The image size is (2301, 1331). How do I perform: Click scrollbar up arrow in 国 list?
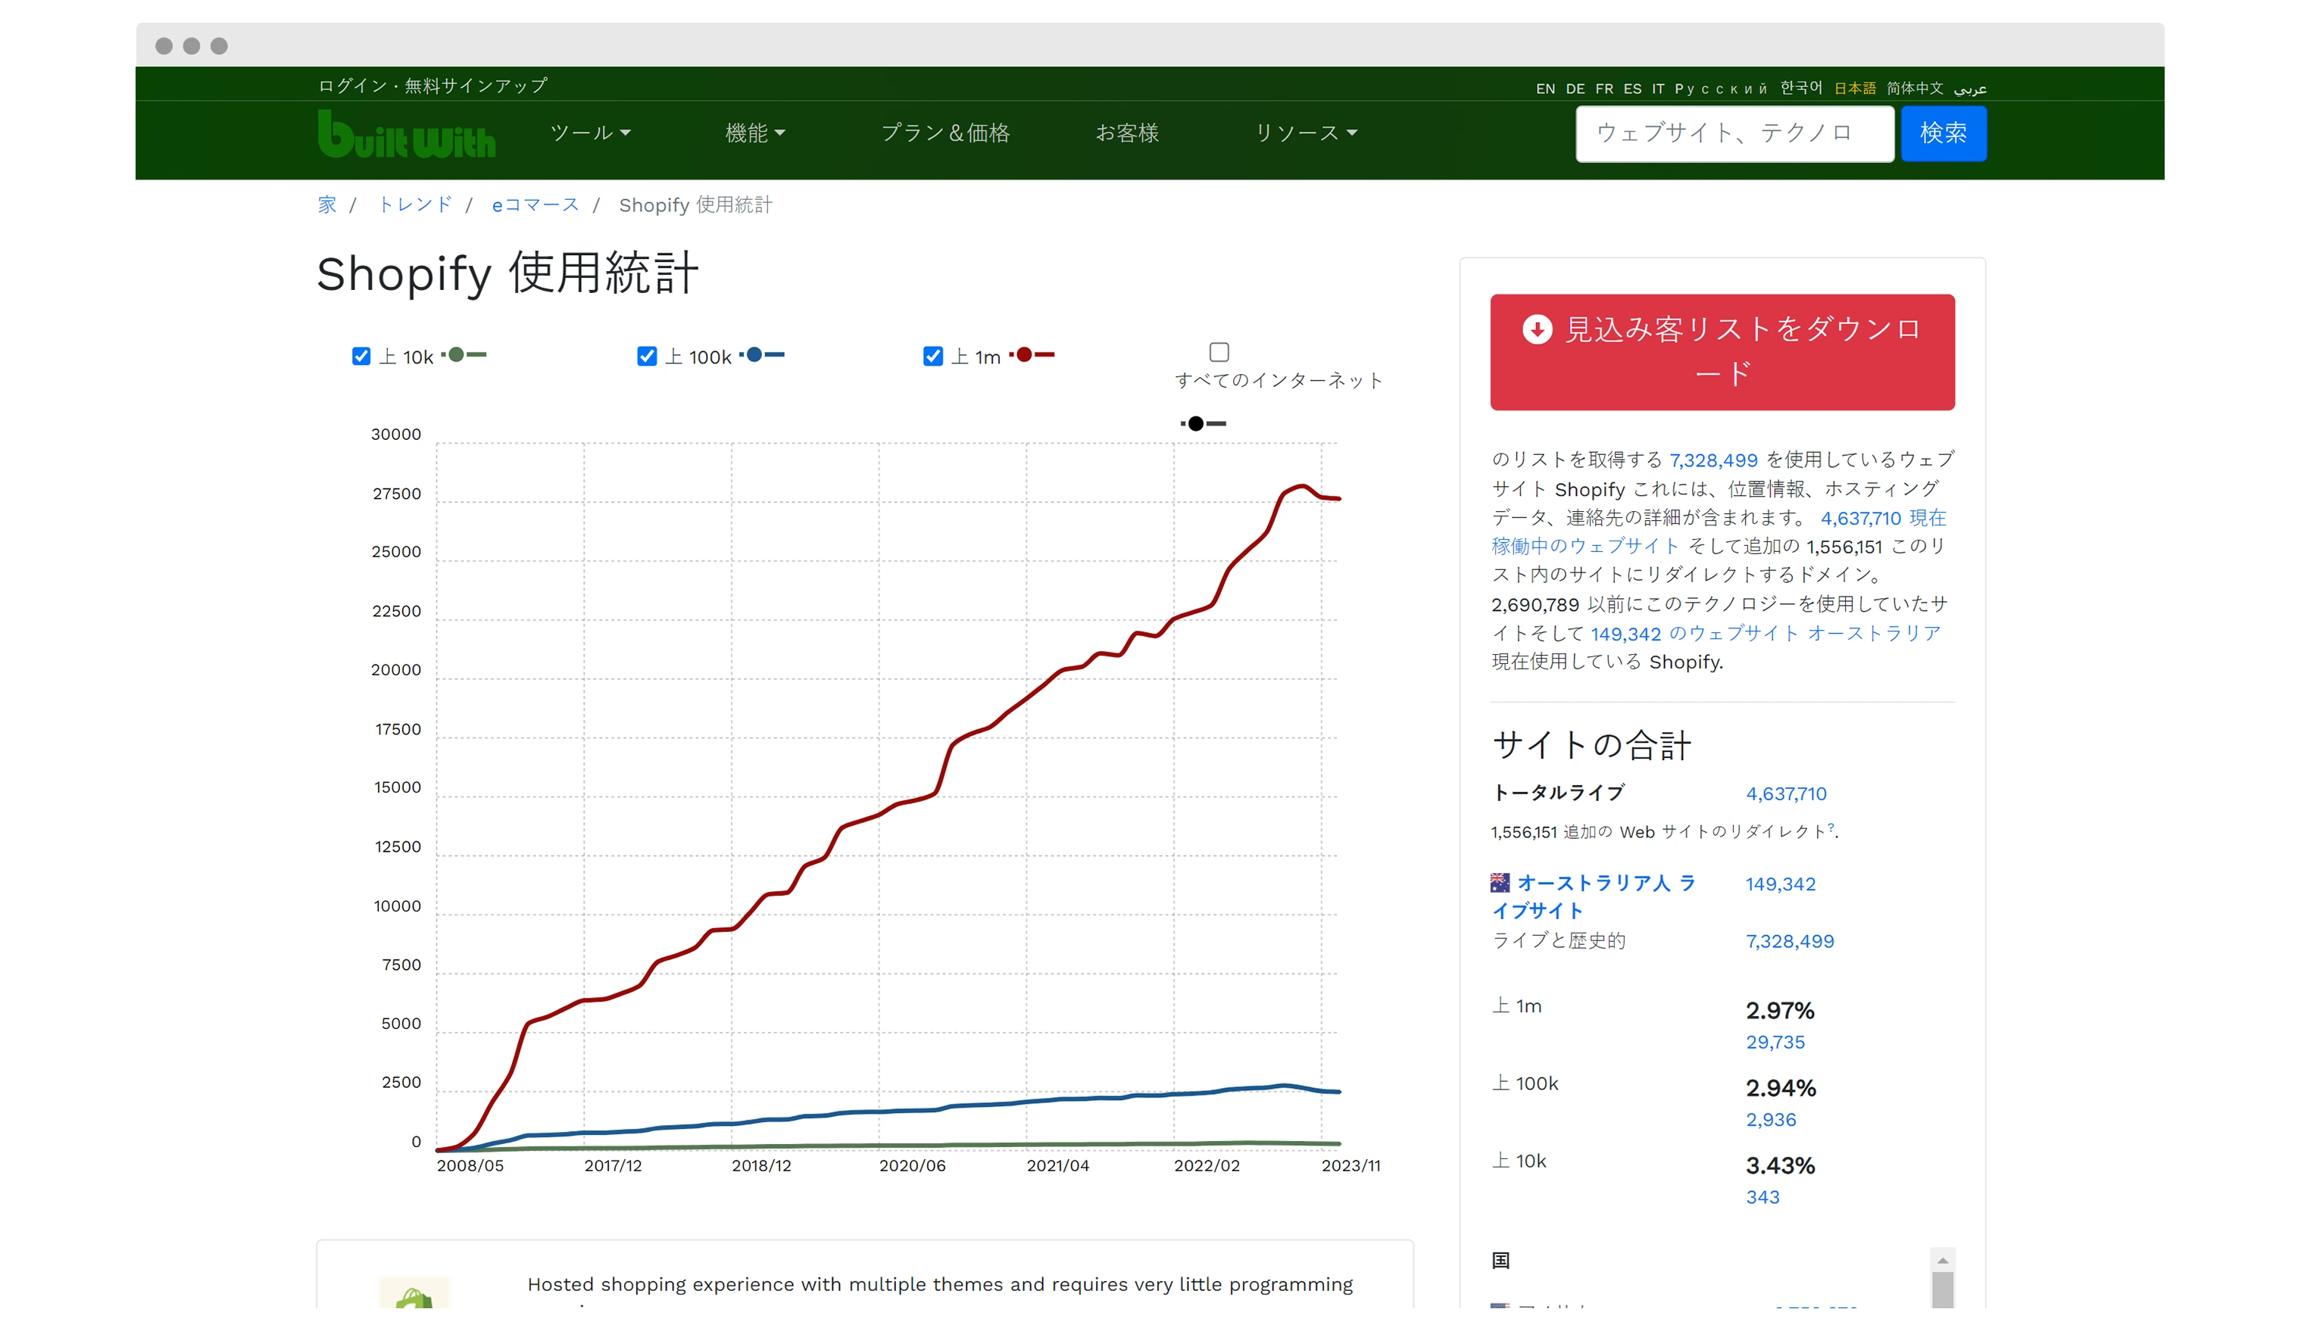coord(1942,1260)
